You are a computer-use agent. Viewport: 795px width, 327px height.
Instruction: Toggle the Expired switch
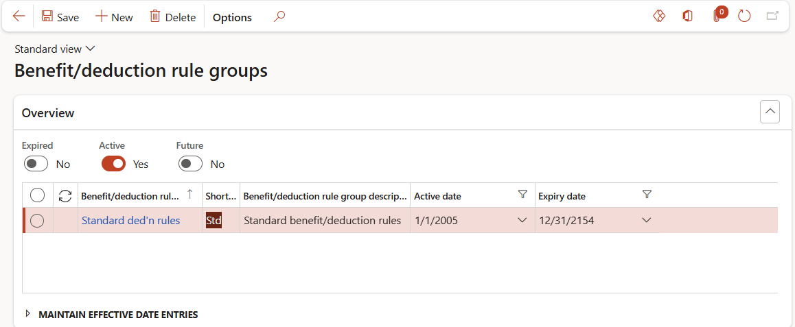(x=36, y=164)
